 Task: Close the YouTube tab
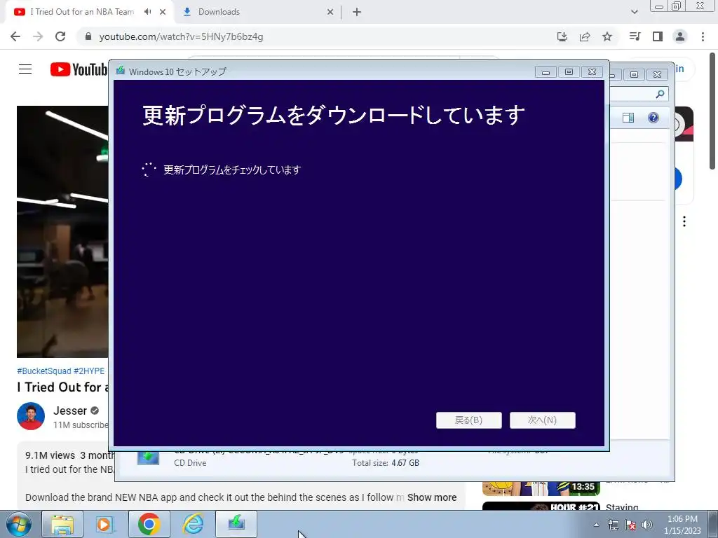(163, 12)
